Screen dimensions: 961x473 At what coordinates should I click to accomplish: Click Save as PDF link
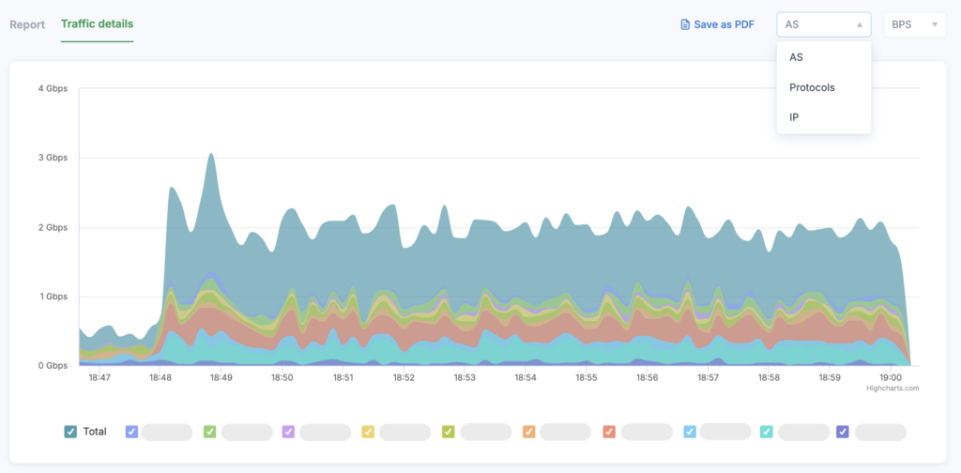tap(723, 24)
